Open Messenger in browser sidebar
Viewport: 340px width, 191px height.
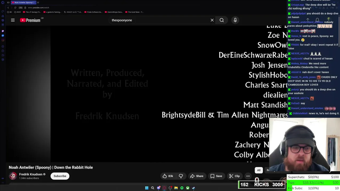3,36
